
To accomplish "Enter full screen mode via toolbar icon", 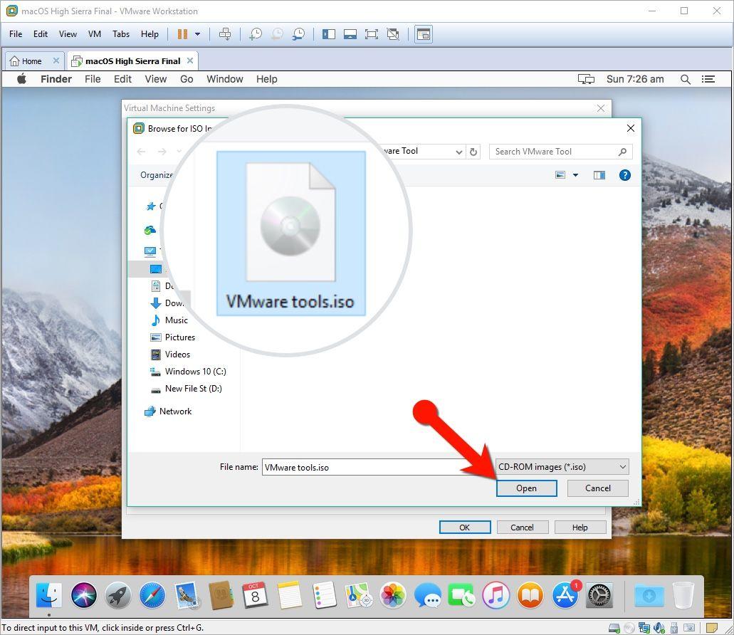I will click(371, 34).
